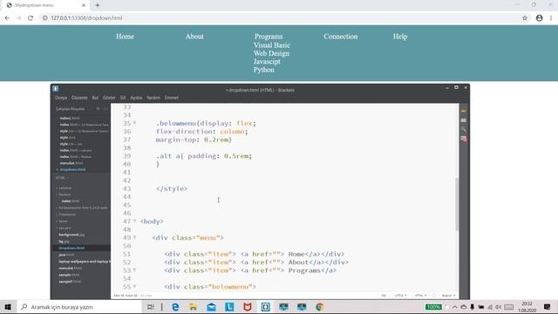Screen dimensions: 558x314
Task: Click the working files settings gear icon
Action: (98, 108)
